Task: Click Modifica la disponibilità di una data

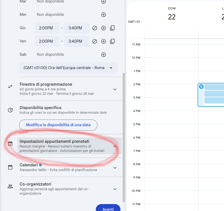Action: 58,125
